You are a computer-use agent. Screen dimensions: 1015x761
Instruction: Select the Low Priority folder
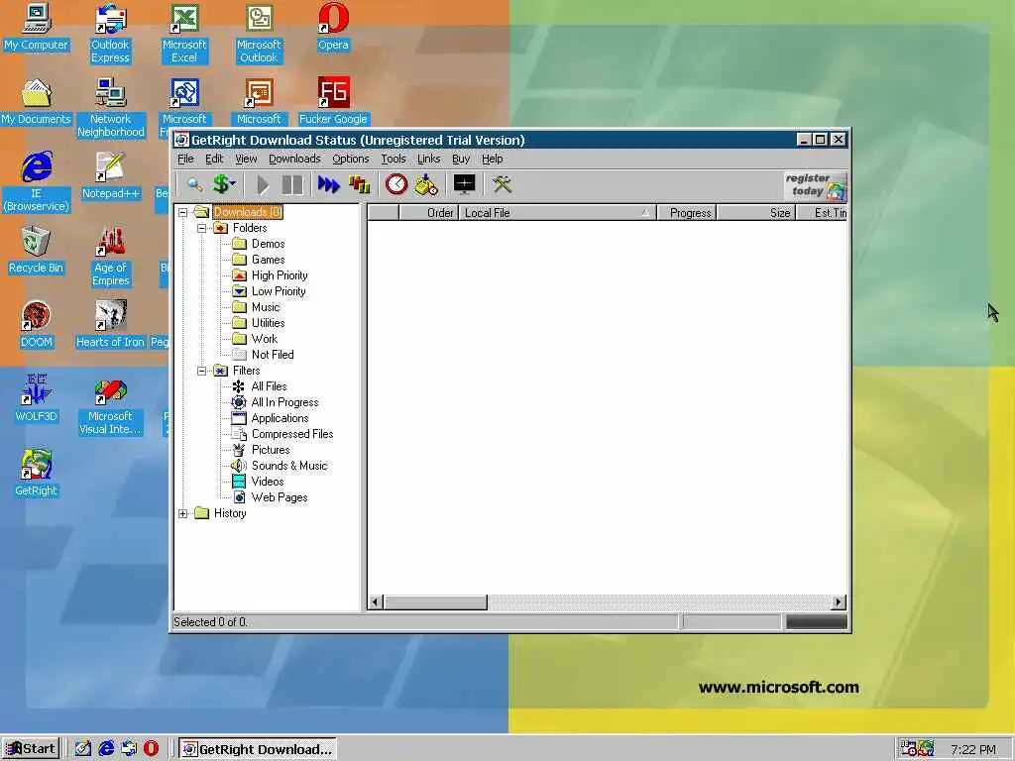[x=279, y=291]
